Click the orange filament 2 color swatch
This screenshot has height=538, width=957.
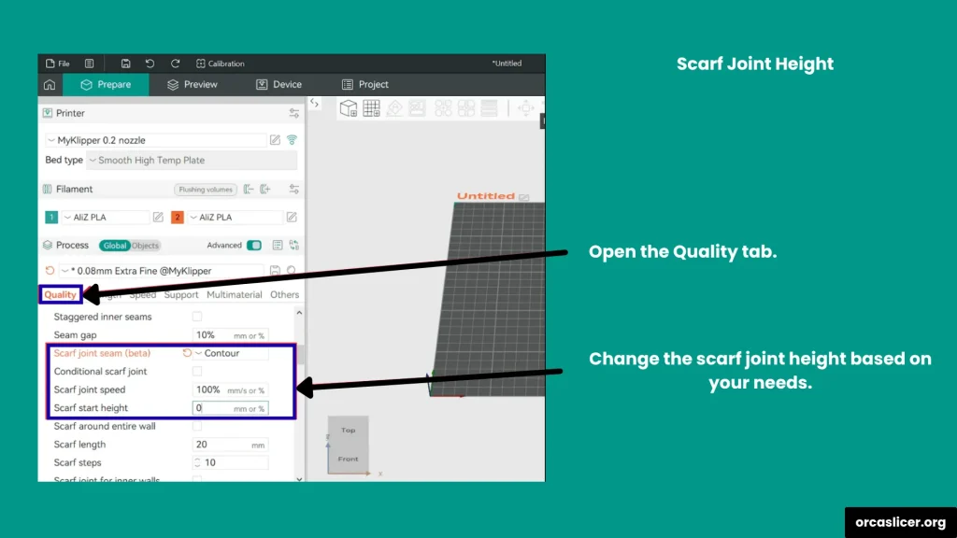tap(178, 218)
